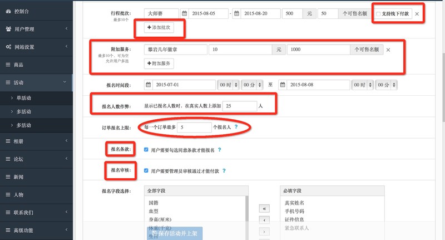Click help icon for 报名审核 option
This screenshot has height=240, width=445.
224,171
